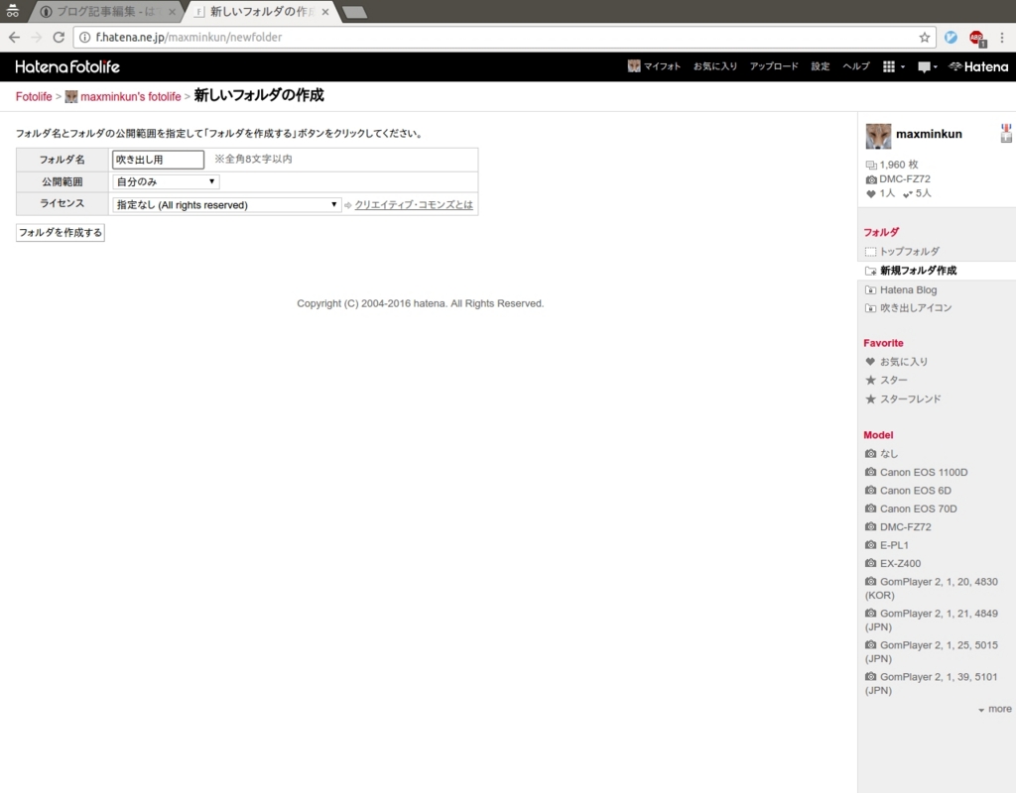Select DMC-FZ72 in the Model list
The image size is (1016, 793).
pyautogui.click(x=905, y=526)
